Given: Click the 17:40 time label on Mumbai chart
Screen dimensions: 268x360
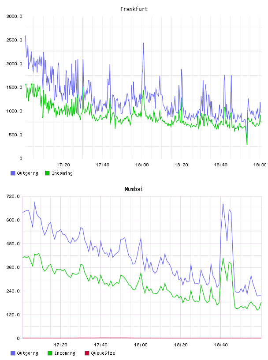Looking at the screenshot, I should click(x=100, y=345).
